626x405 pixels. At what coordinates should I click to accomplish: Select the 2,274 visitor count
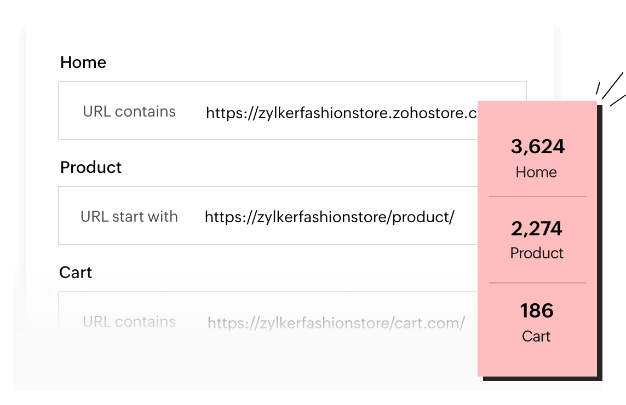(537, 229)
